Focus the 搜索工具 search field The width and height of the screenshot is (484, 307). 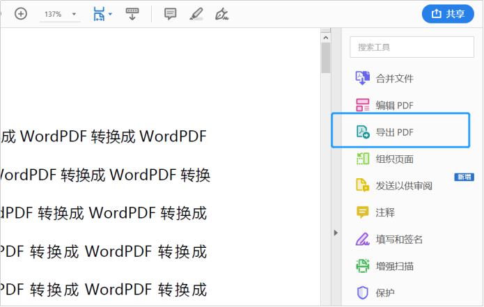[412, 47]
